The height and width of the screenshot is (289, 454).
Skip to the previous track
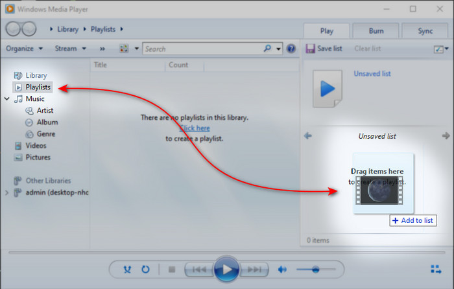click(x=199, y=270)
